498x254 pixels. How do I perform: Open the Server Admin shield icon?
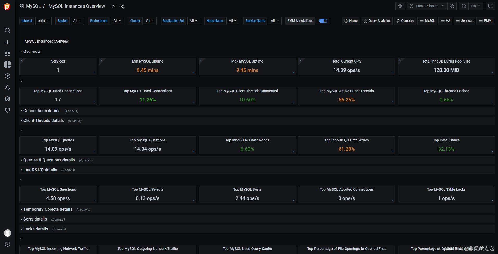[x=8, y=110]
